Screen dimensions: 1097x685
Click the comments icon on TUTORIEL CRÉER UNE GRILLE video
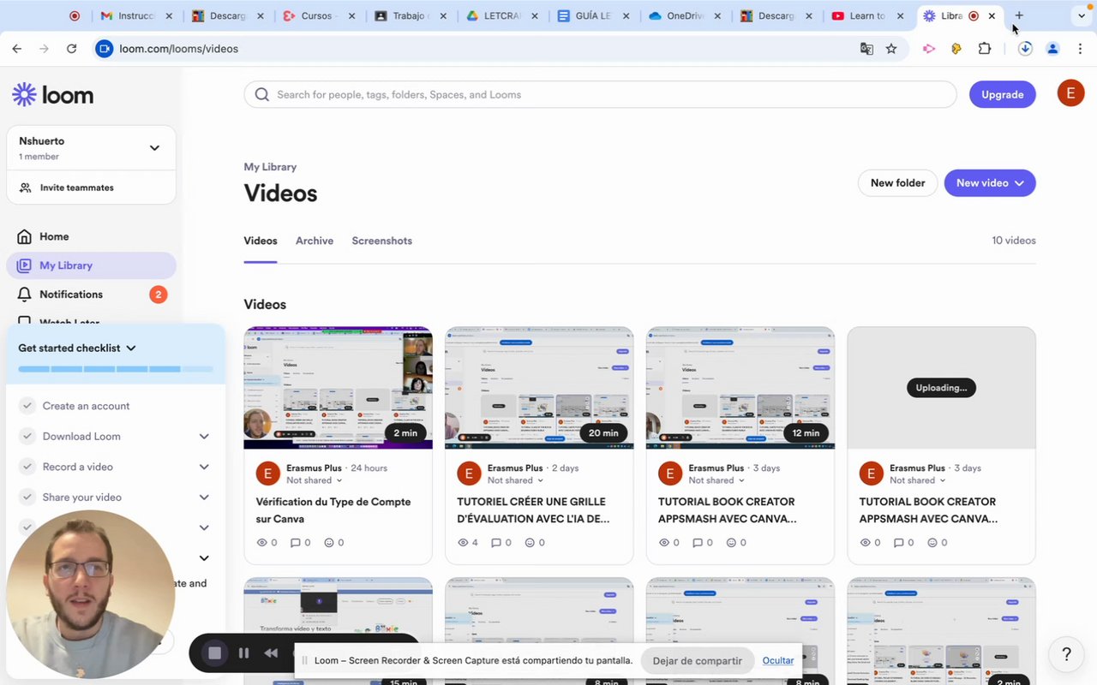(496, 543)
